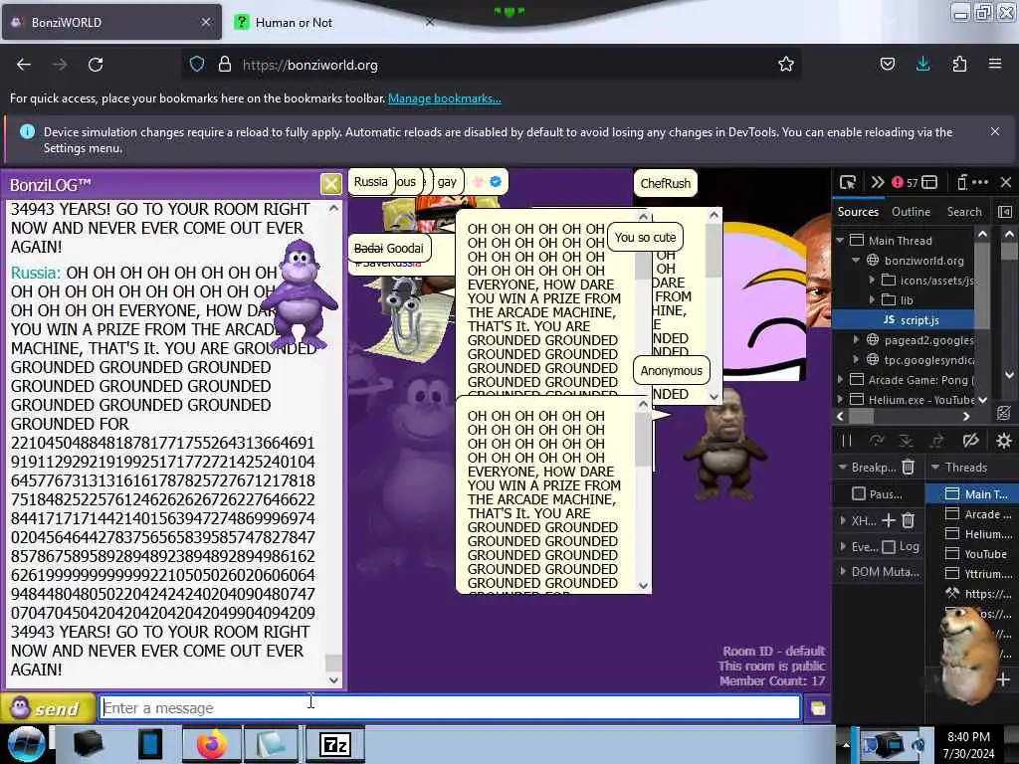Collapse the Main Thread tree node

840,241
